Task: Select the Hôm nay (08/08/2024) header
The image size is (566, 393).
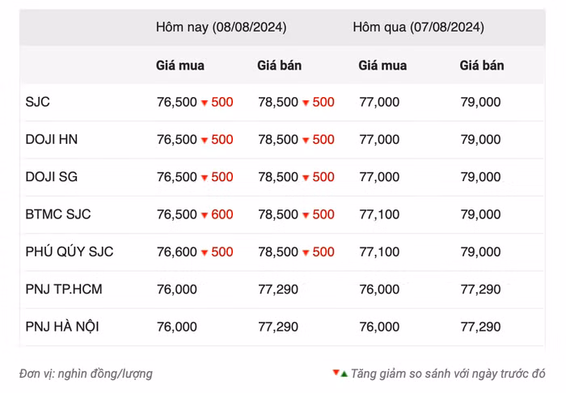Action: [x=221, y=27]
